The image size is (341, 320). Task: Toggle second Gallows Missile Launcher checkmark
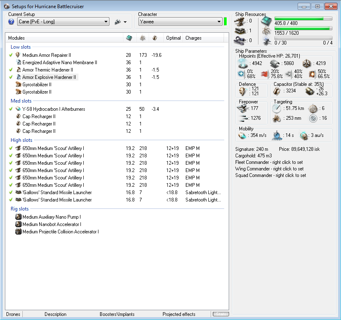coord(11,200)
